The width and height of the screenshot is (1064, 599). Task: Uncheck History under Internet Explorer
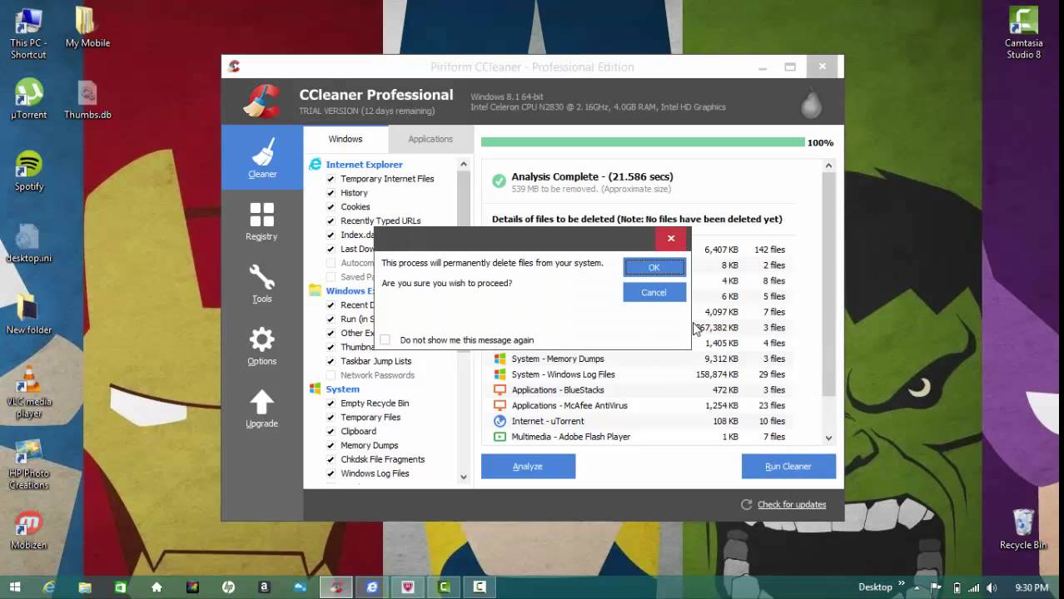331,193
